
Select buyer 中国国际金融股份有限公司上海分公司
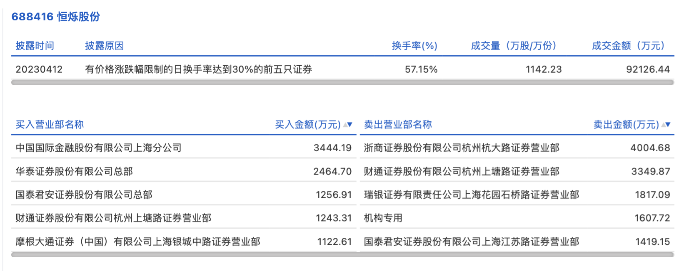(x=99, y=148)
